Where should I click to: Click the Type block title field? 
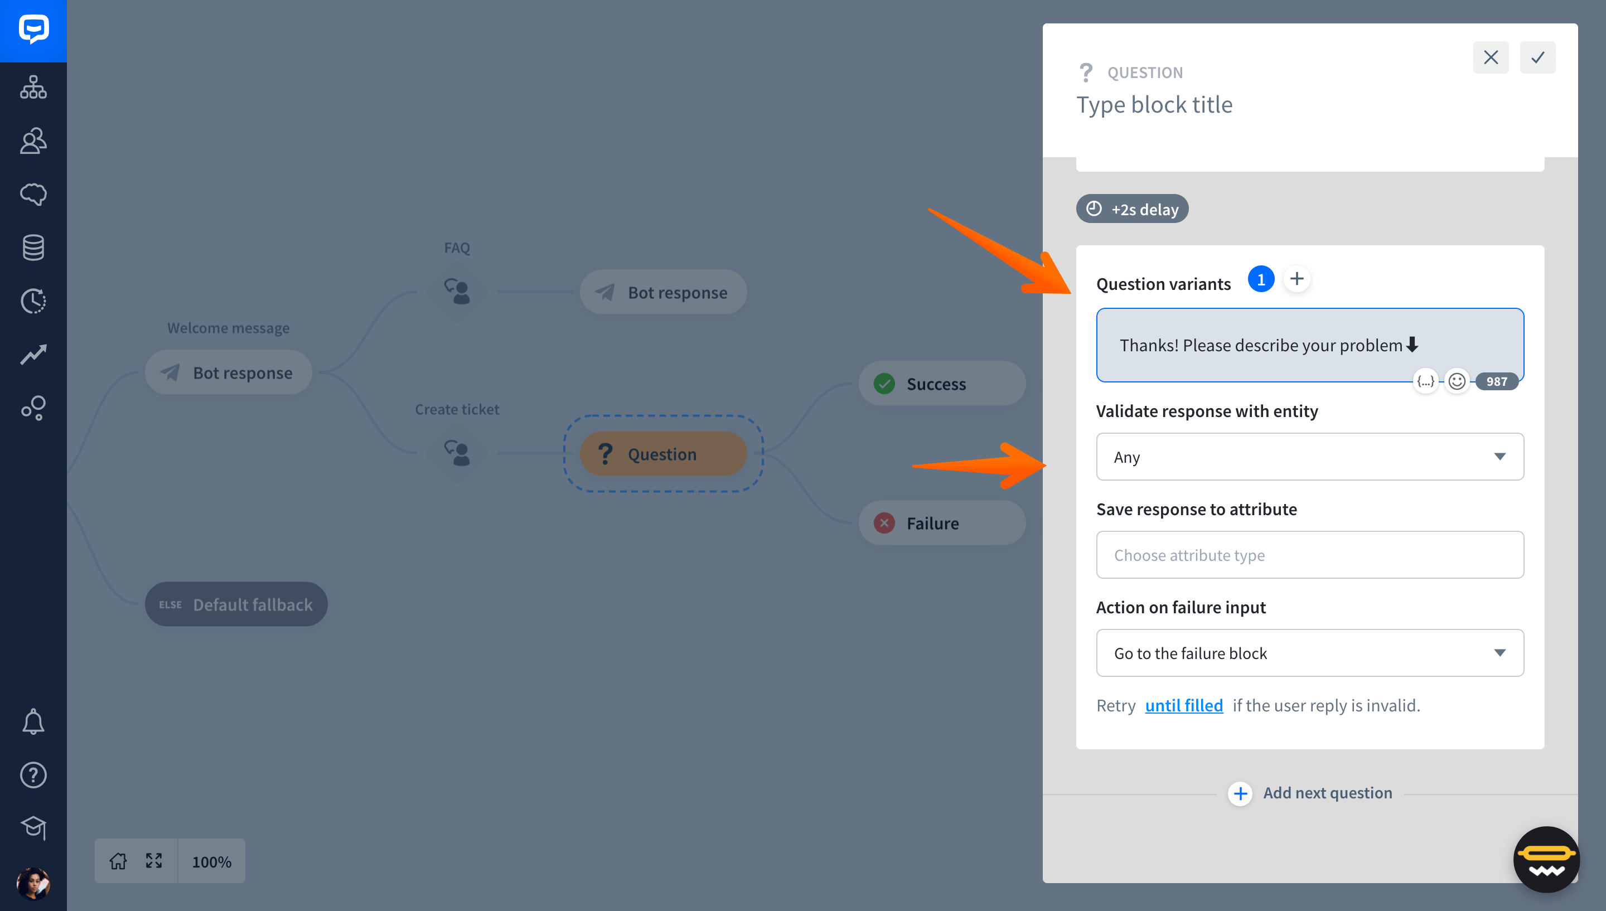(x=1154, y=104)
